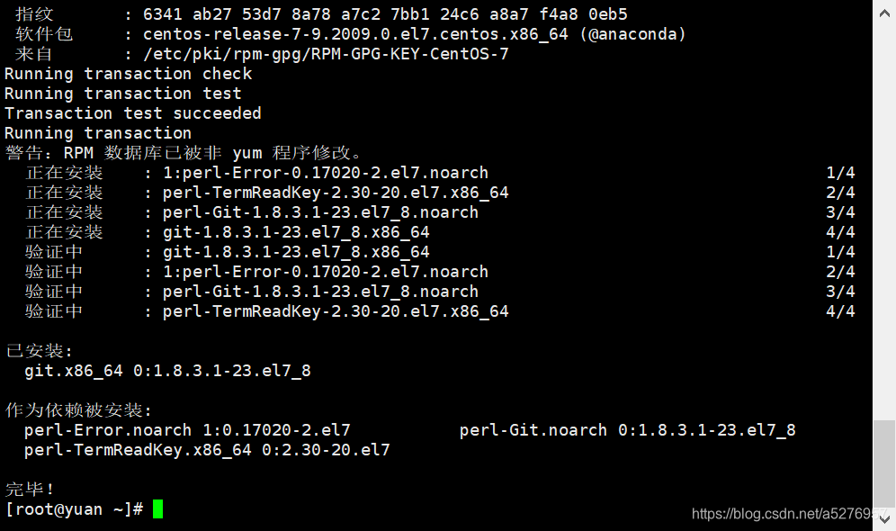Image resolution: width=896 pixels, height=531 pixels.
Task: Click the Transaction test succeeded line
Action: (132, 113)
